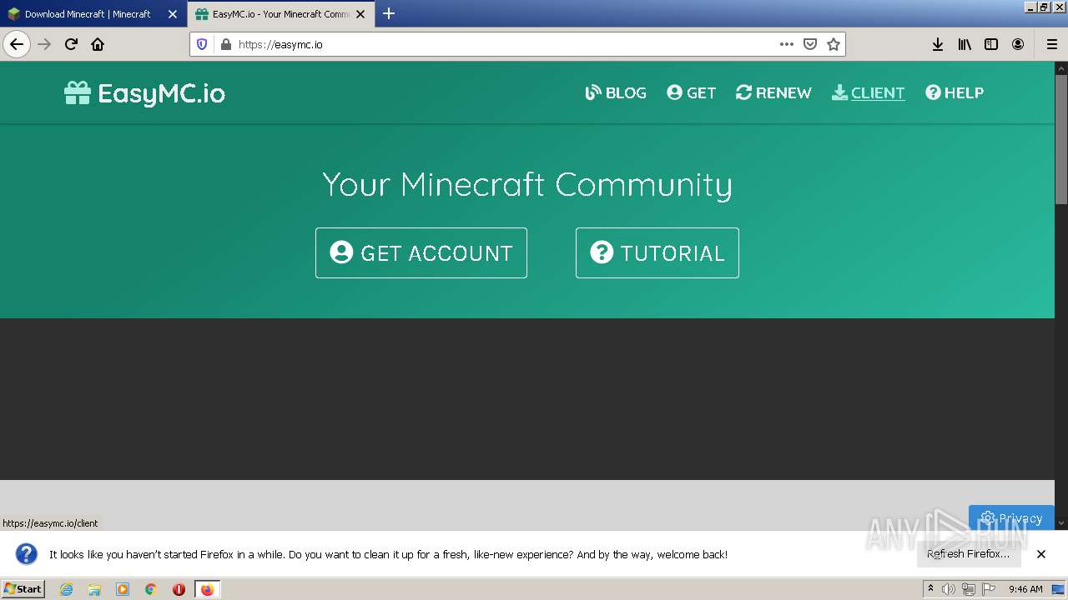This screenshot has height=600, width=1068.
Task: Open media player from taskbar
Action: coord(123,589)
